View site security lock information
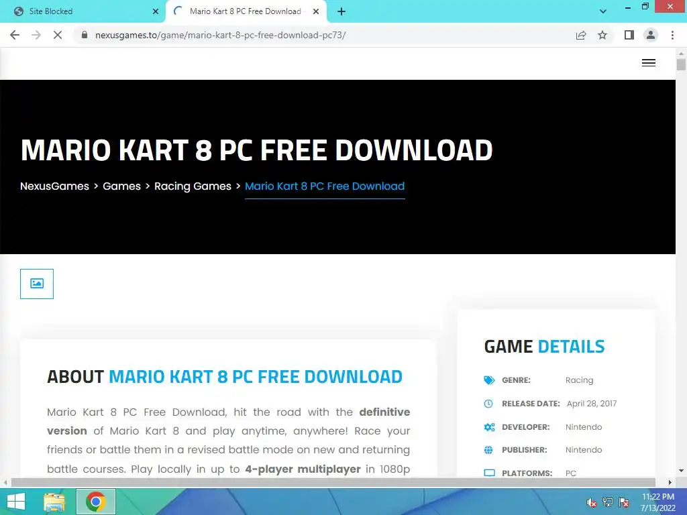 tap(85, 35)
